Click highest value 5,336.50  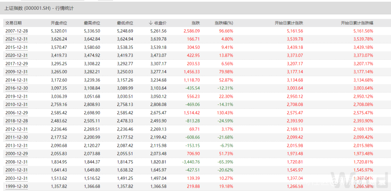92,31
